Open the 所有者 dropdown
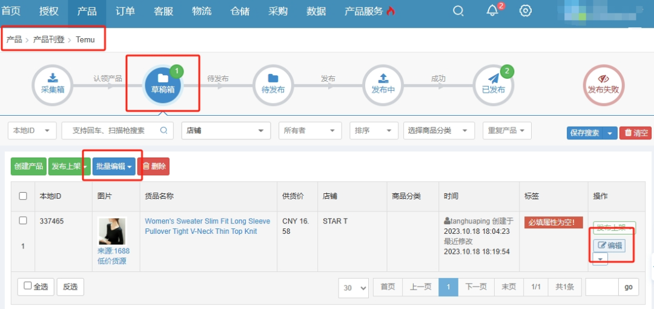This screenshot has width=654, height=309. click(x=310, y=131)
